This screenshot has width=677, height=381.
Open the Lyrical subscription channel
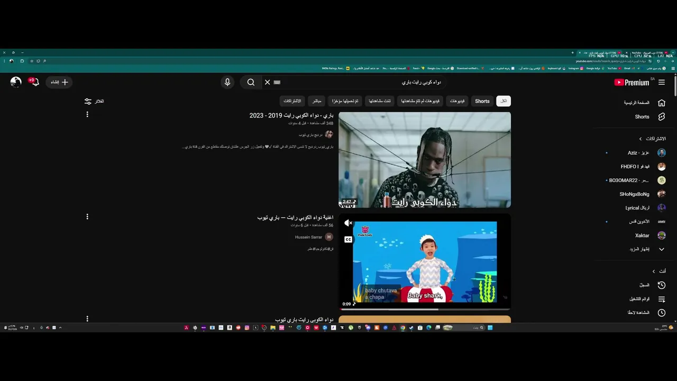coord(645,207)
